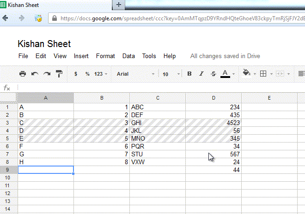
Task: Click cell containing PQR
Action: click(158, 146)
